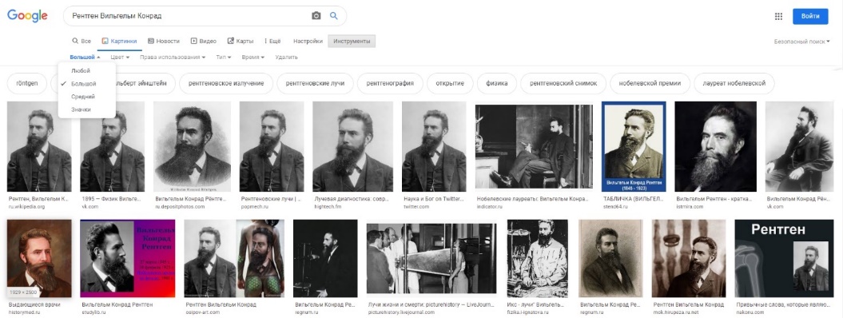This screenshot has width=843, height=318.
Task: Open the Видео tab
Action: [203, 42]
